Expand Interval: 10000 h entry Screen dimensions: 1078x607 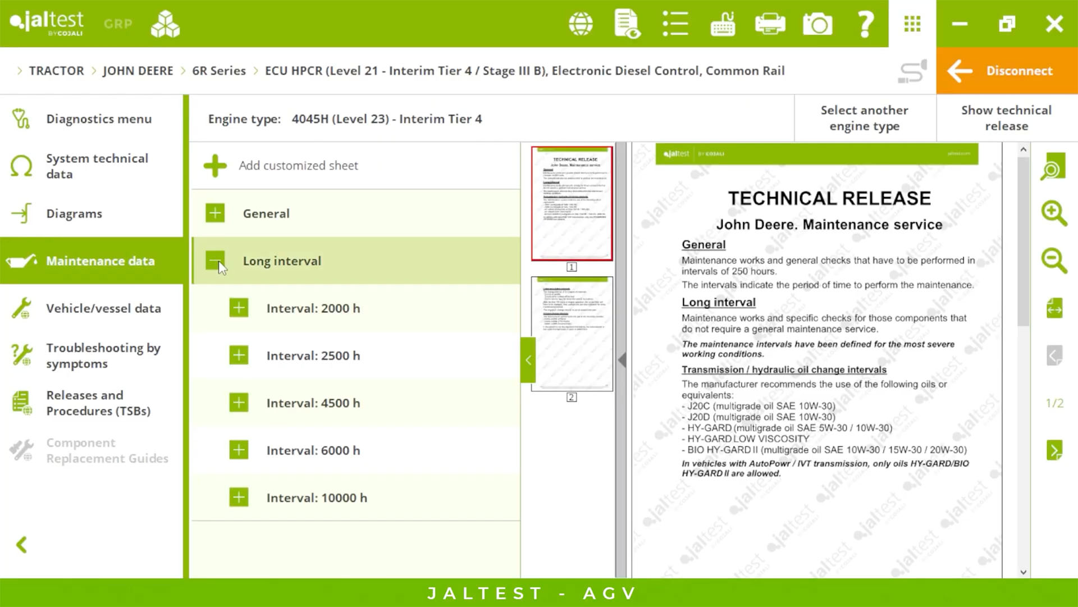(x=239, y=498)
